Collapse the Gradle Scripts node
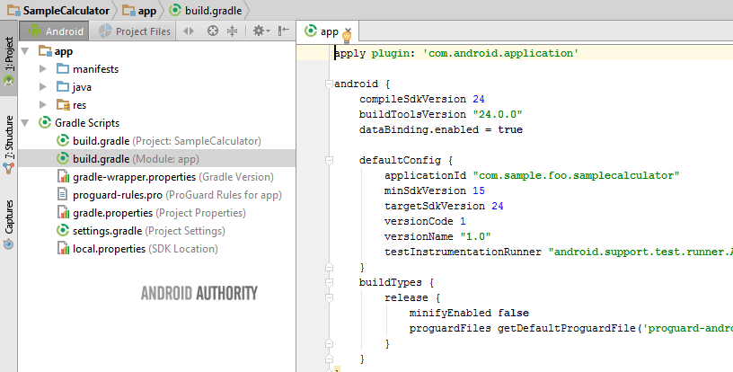733x372 pixels. pos(25,123)
